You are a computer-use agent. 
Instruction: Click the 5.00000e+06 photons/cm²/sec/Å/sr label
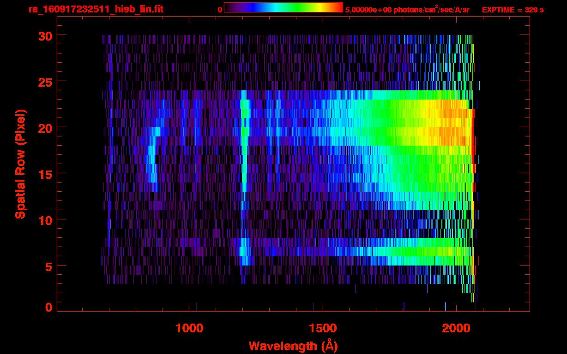point(407,9)
